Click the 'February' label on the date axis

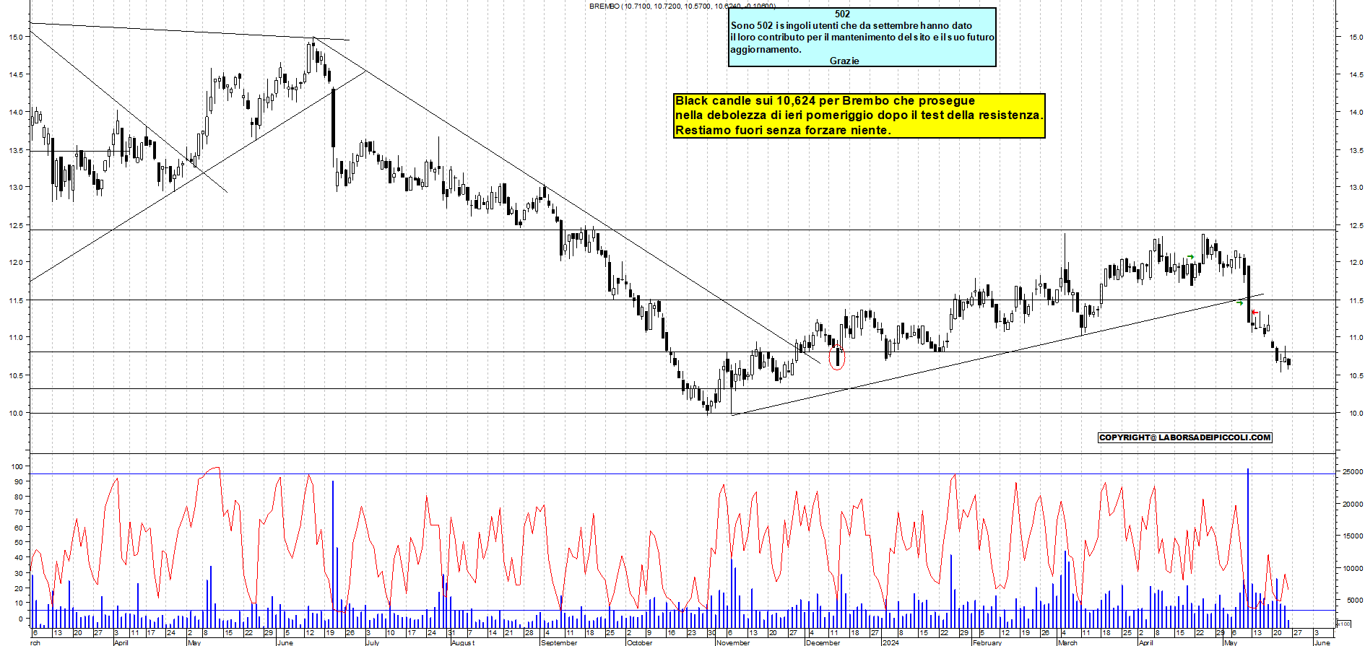[x=987, y=642]
